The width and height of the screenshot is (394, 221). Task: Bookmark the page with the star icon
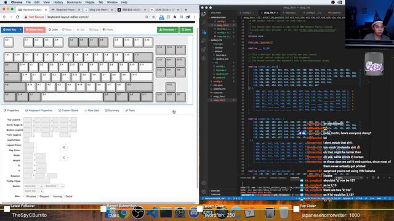153,17
